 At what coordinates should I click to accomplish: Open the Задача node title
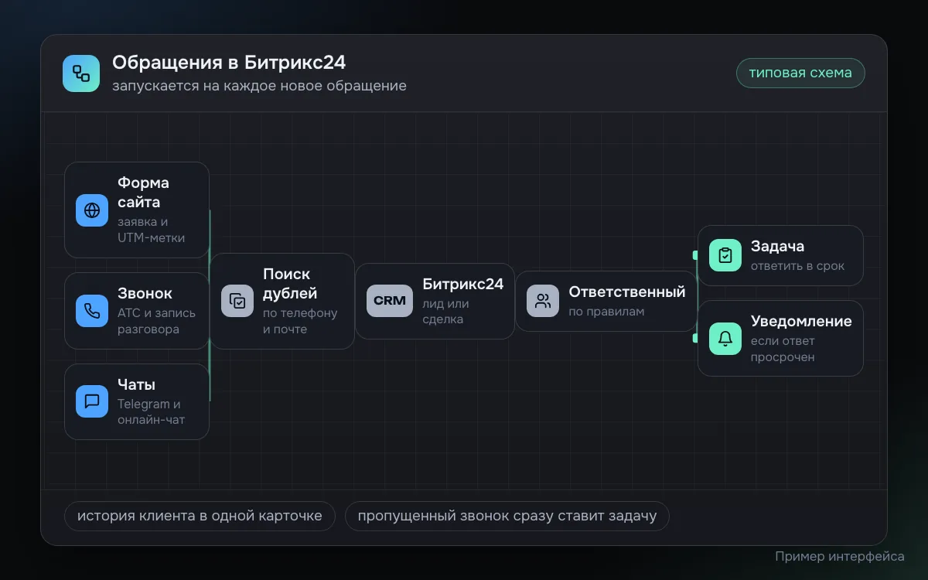[x=777, y=246]
